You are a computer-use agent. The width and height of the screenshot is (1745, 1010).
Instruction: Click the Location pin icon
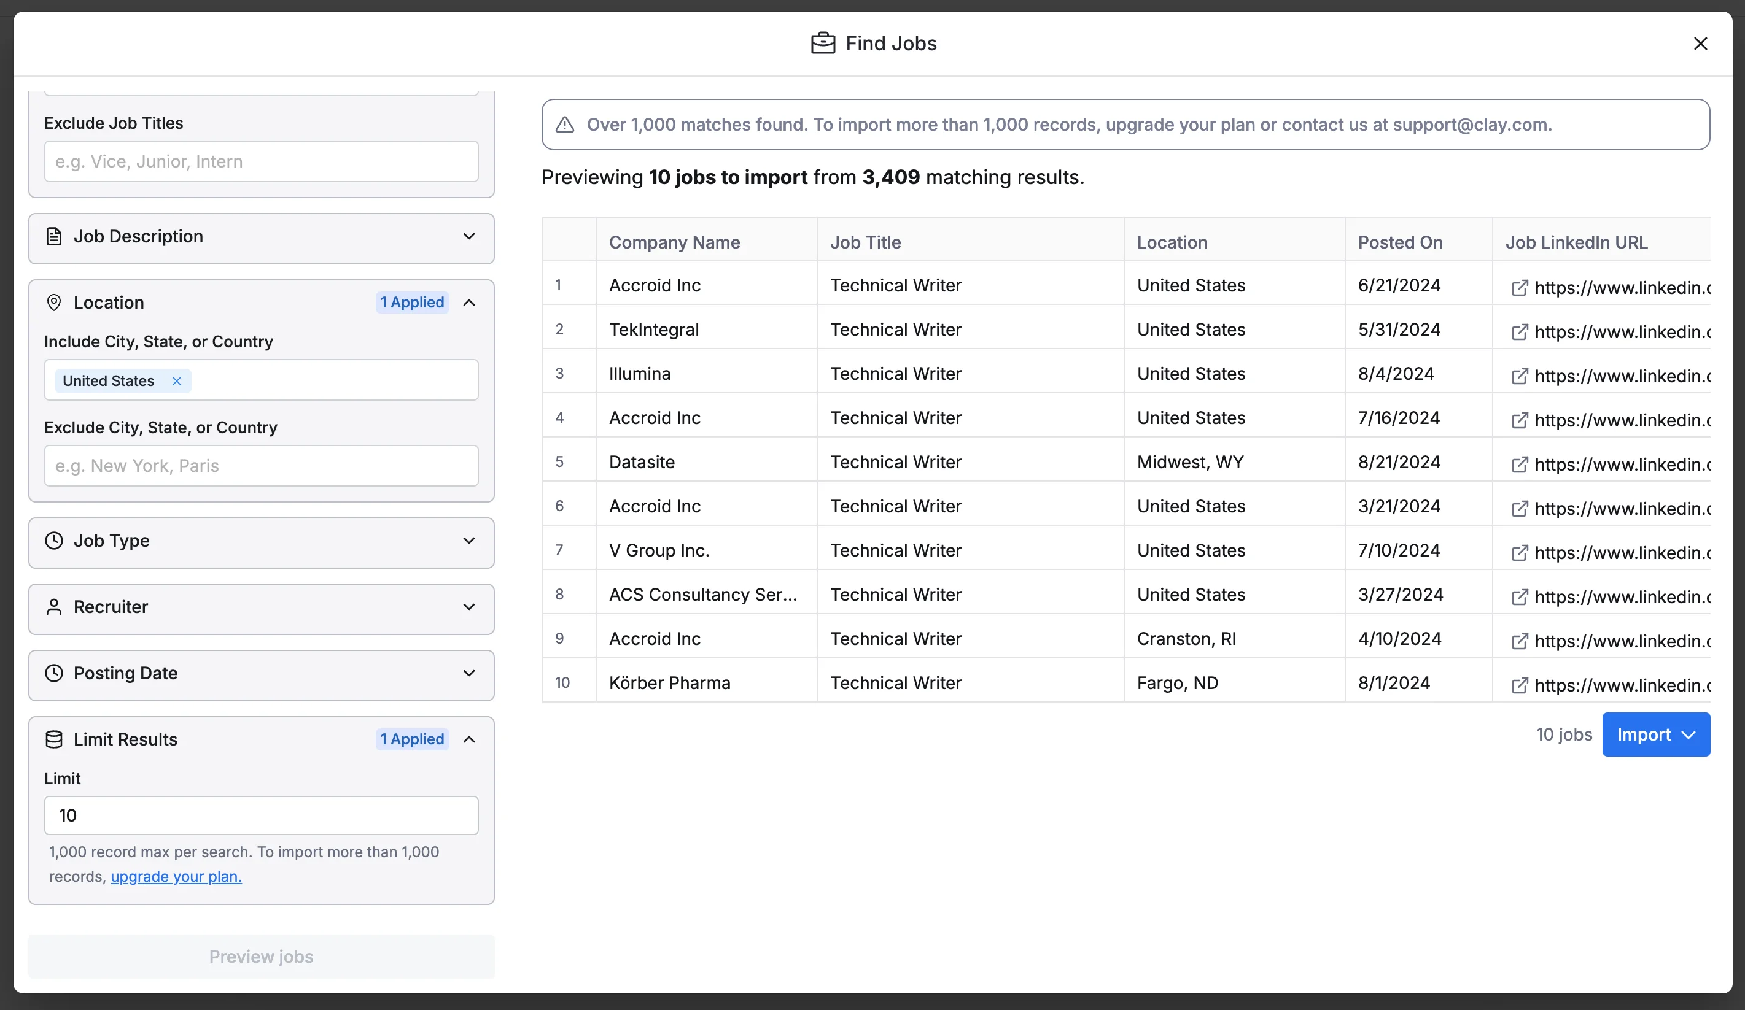[x=54, y=303]
